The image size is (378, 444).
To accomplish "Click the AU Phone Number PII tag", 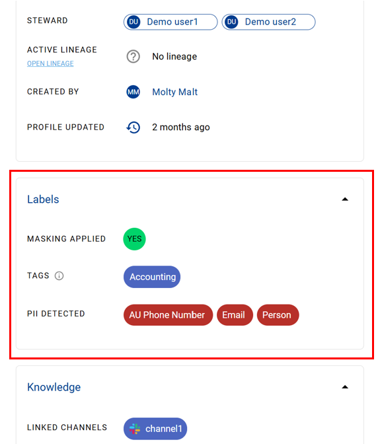I will (x=169, y=315).
